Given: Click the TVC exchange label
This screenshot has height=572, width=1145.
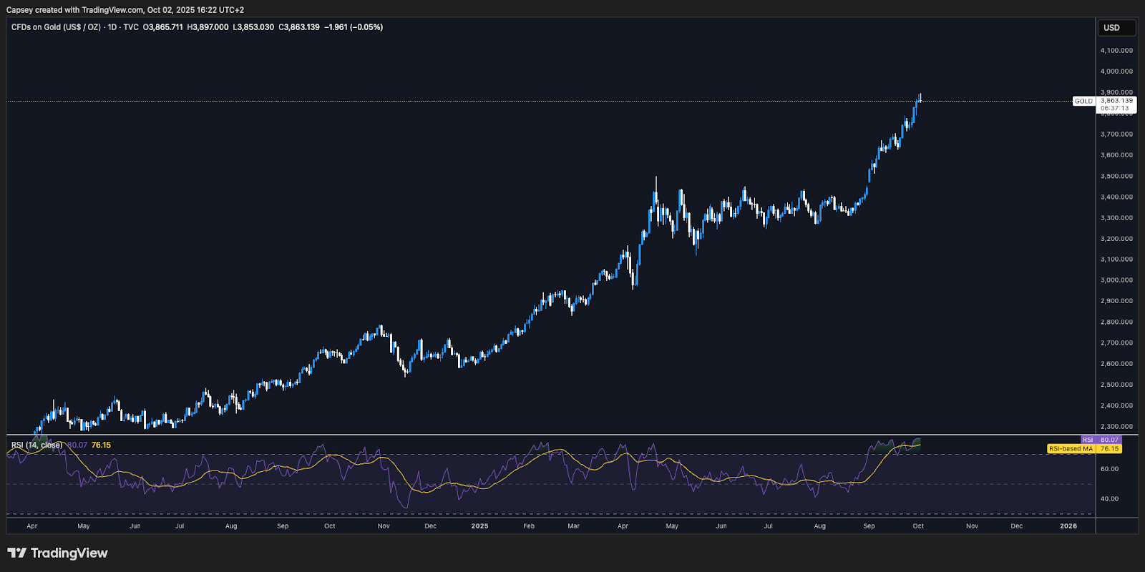Looking at the screenshot, I should tap(131, 27).
